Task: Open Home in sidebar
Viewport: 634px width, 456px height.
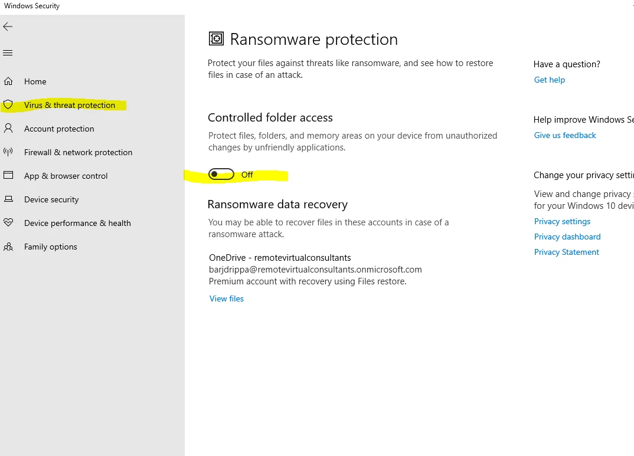Action: coord(35,81)
